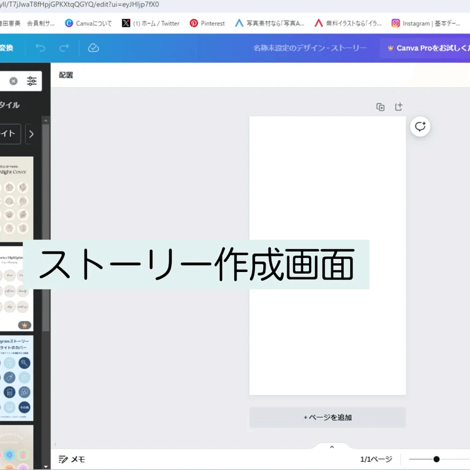Select the blue Instagram story highlight cover template
The width and height of the screenshot is (470, 470).
point(16,378)
